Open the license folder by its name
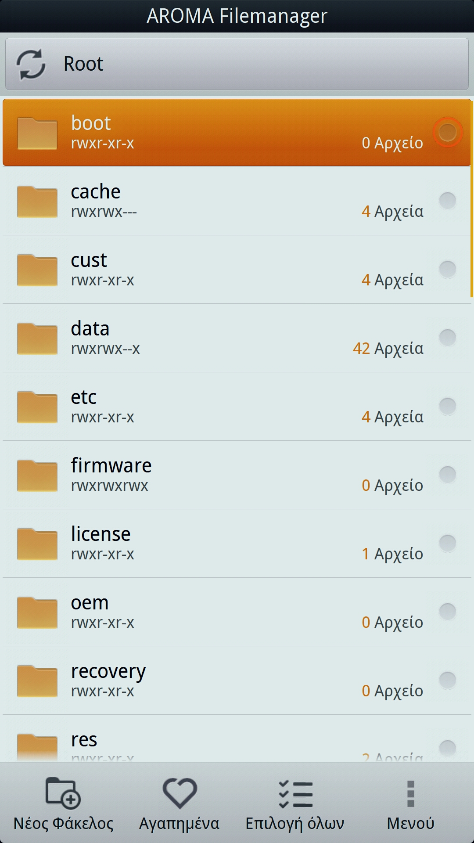Image resolution: width=474 pixels, height=843 pixels. (x=101, y=534)
